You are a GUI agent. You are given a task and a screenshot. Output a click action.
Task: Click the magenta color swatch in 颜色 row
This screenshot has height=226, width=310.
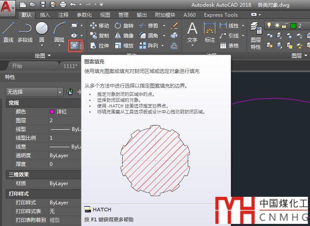(x=52, y=112)
